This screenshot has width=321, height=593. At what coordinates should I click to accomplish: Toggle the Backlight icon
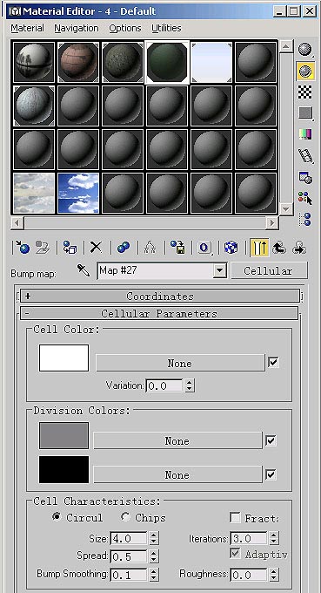click(305, 71)
